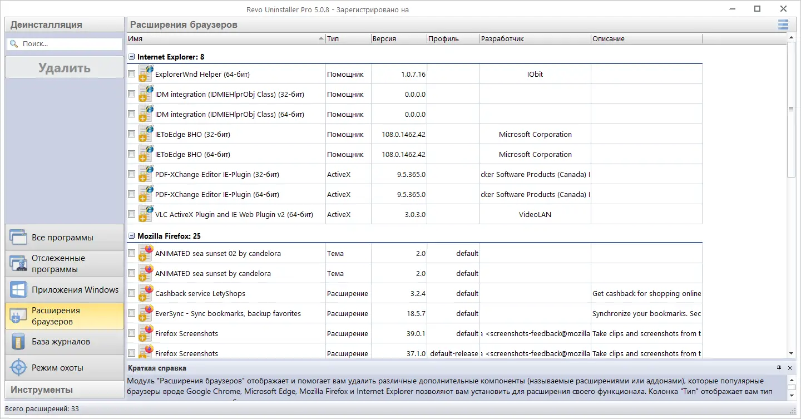Viewport: 801px width, 419px height.
Task: Select ANIMATED sea sunset by candelora row
Action: tap(414, 273)
